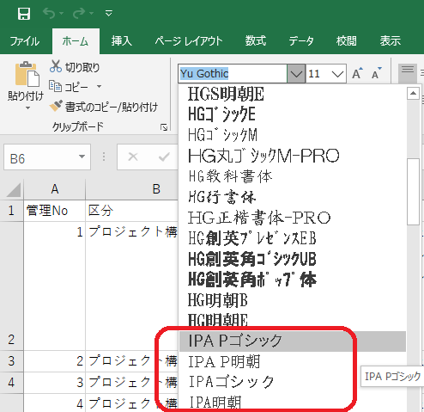The height and width of the screenshot is (412, 424).
Task: Open the データ ribbon tab
Action: [301, 41]
